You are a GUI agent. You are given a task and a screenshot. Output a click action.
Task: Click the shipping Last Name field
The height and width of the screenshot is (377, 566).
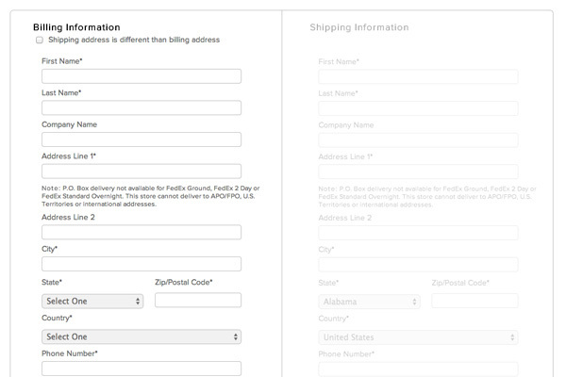(418, 108)
